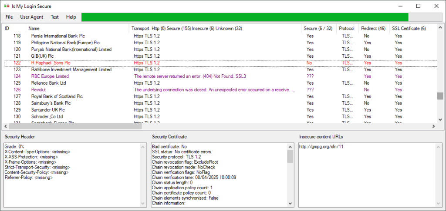Image resolution: width=446 pixels, height=211 pixels.
Task: Select the Santander UK Plc row
Action: pos(220,110)
